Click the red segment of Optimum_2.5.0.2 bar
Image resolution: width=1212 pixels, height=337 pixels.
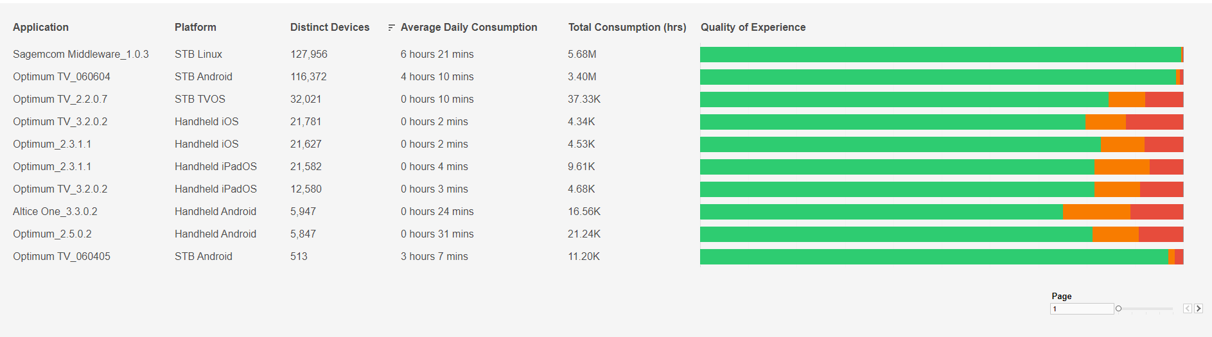(x=1161, y=234)
